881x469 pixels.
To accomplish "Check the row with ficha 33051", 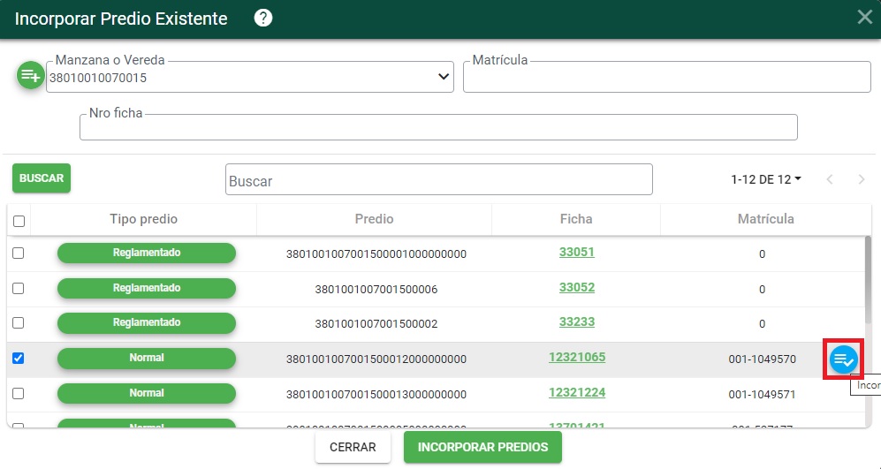I will 19,253.
